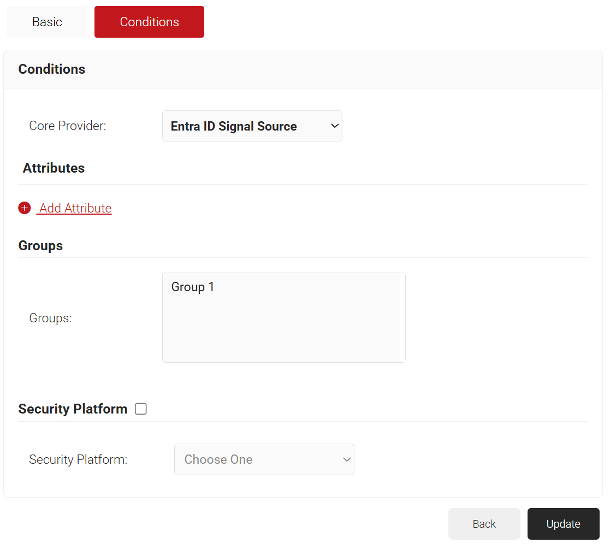Click the Core Provider label

tap(67, 126)
